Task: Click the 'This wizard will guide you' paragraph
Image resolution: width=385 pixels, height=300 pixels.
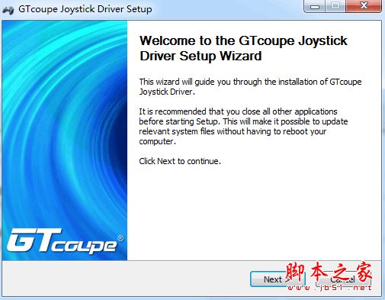Action: click(250, 86)
